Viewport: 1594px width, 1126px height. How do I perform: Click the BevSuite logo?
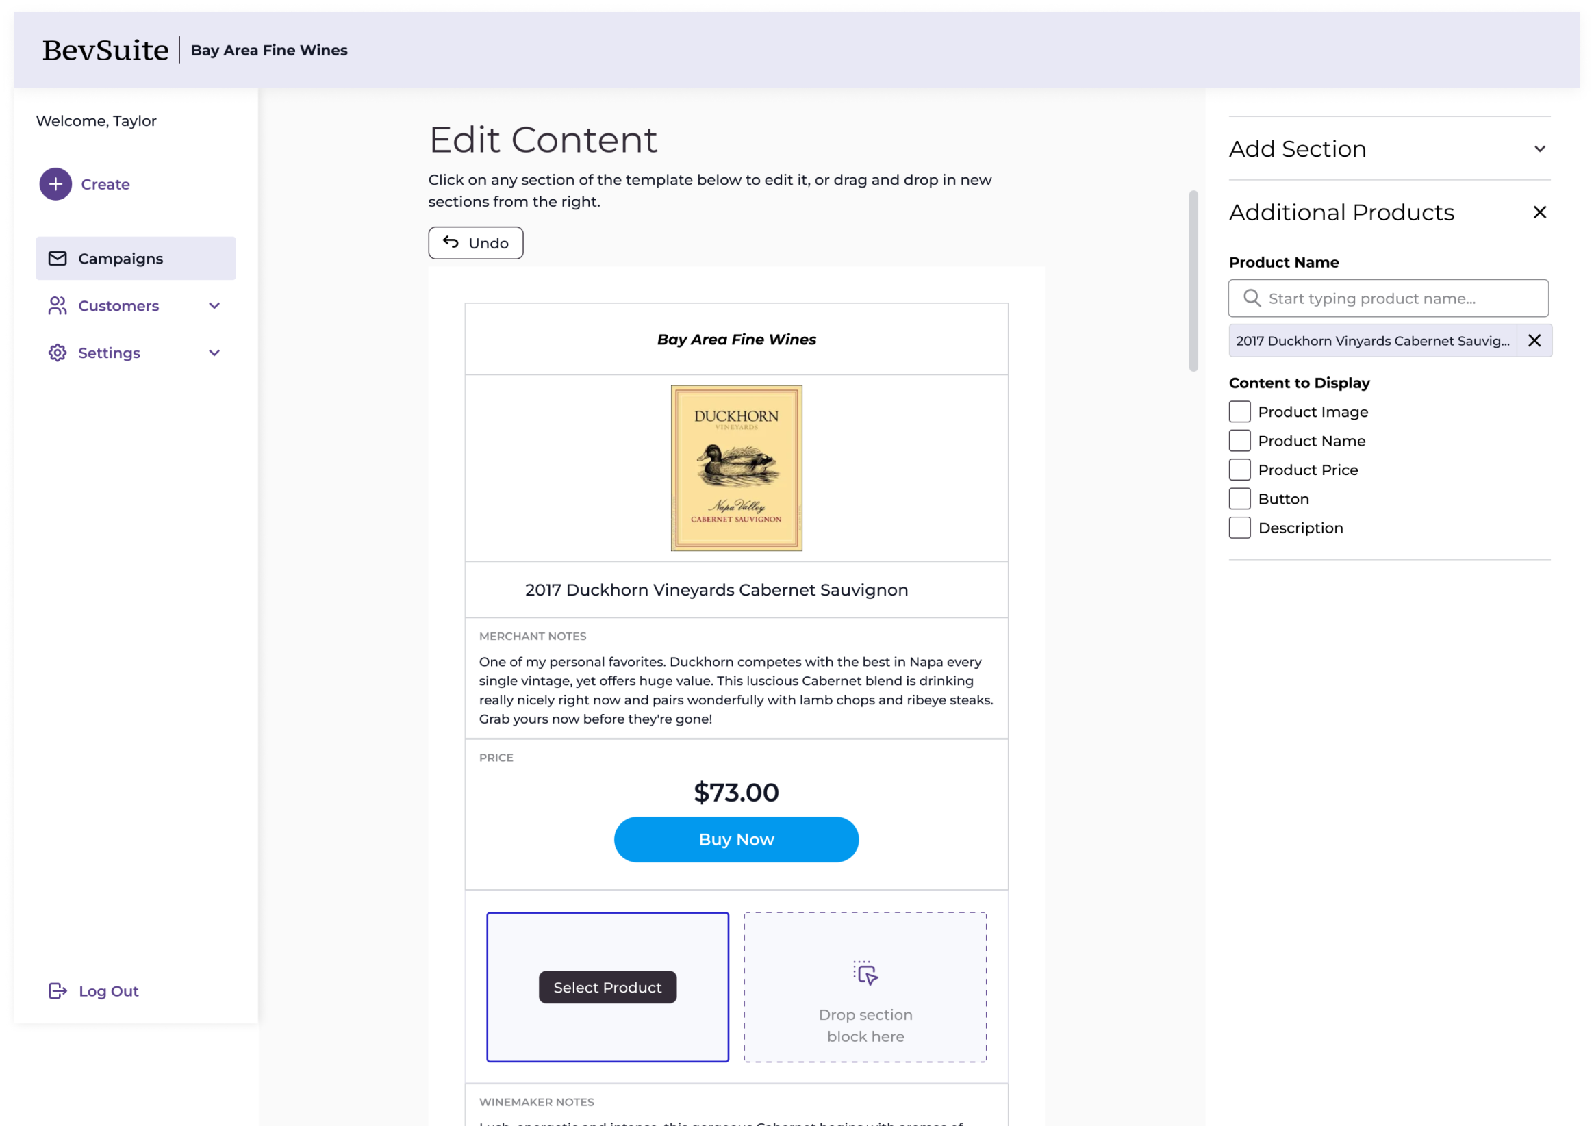click(105, 50)
